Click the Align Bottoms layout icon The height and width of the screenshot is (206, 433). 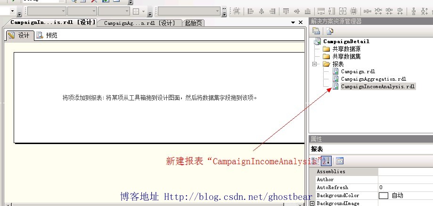click(307, 11)
